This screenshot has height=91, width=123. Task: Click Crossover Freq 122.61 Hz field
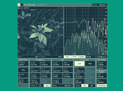[x=79, y=70]
